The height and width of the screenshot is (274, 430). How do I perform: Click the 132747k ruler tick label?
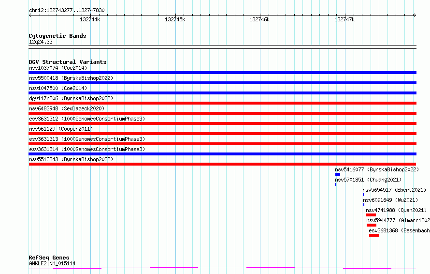[x=344, y=19]
